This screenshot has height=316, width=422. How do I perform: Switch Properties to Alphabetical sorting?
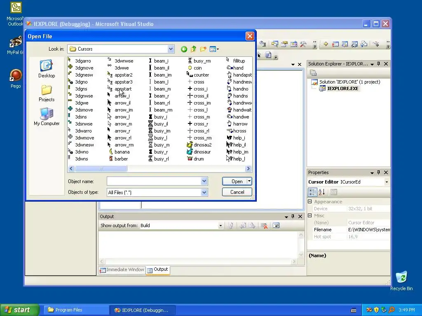point(321,192)
